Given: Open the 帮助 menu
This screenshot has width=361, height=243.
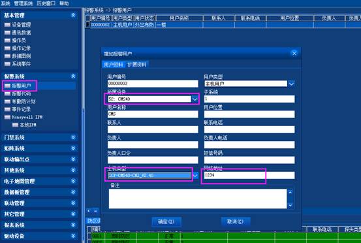Looking at the screenshot, I should 64,3.
